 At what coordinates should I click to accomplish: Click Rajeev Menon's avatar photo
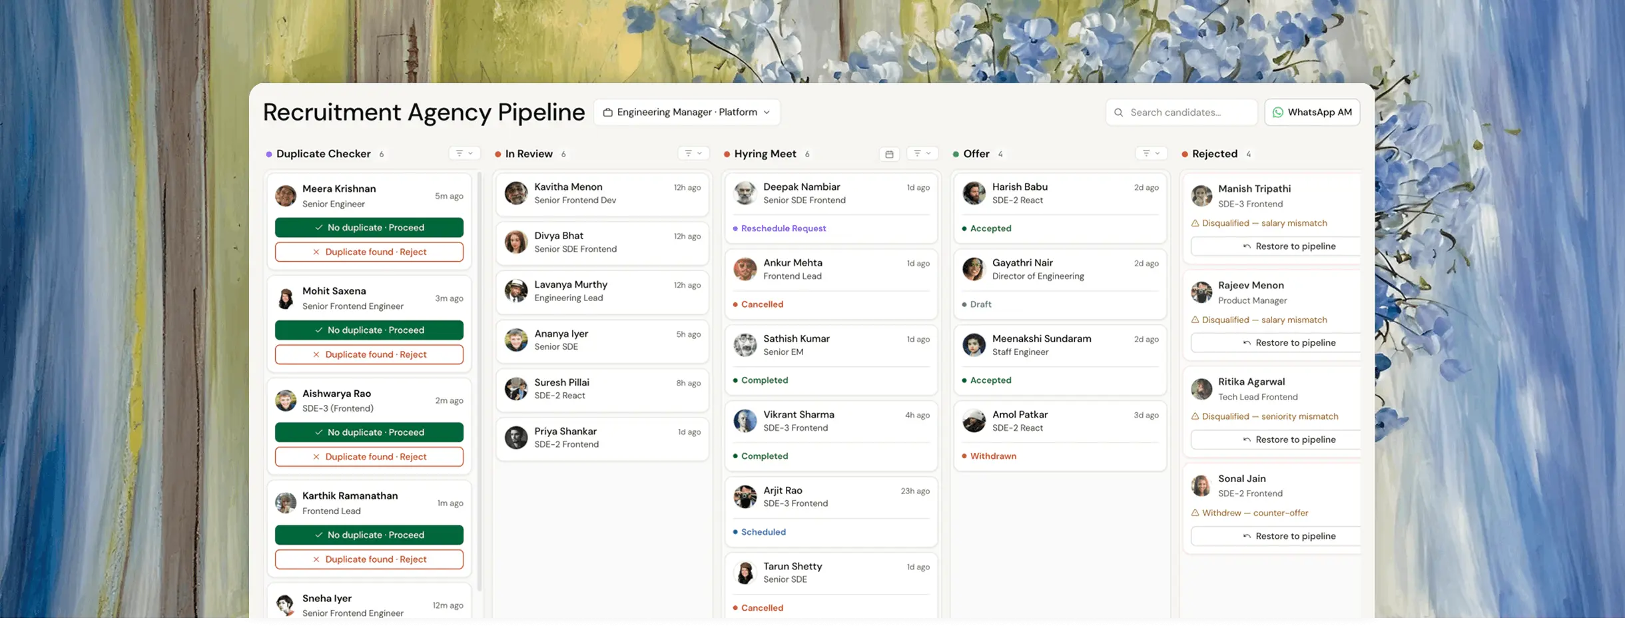click(1201, 292)
